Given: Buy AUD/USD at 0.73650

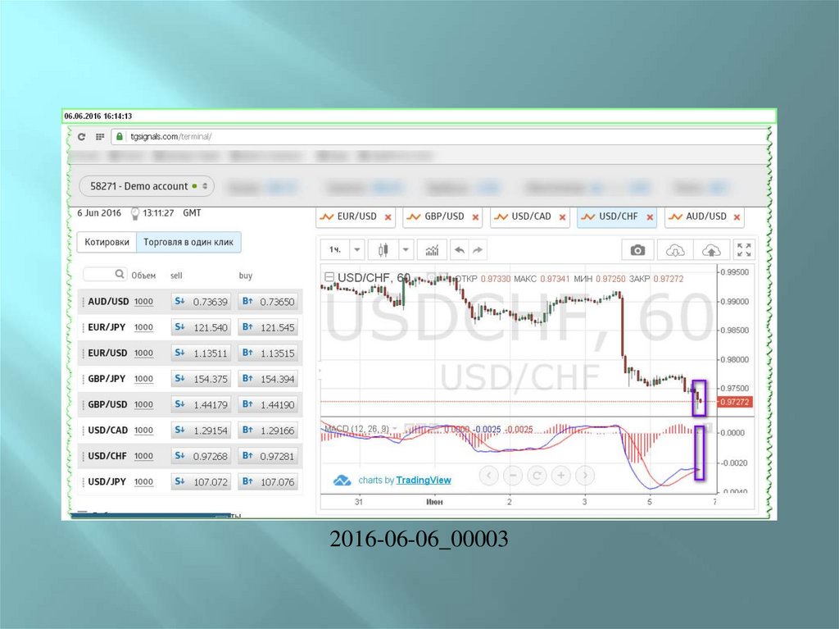Looking at the screenshot, I should (x=268, y=301).
